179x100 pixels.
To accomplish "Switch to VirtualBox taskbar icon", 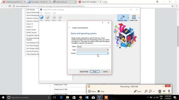I will 100,97.
